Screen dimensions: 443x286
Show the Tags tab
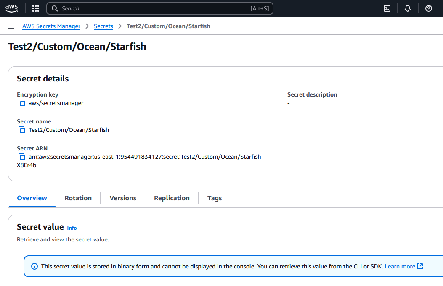tap(215, 198)
